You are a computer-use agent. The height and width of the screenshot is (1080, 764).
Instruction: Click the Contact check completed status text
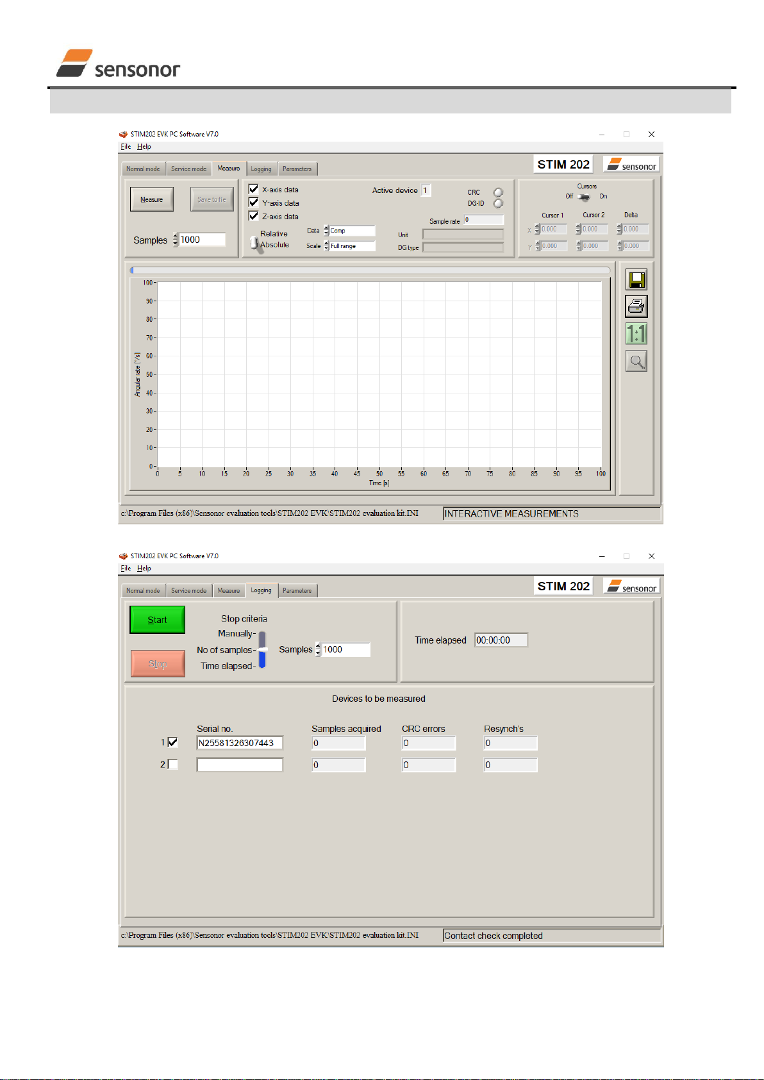click(x=494, y=936)
